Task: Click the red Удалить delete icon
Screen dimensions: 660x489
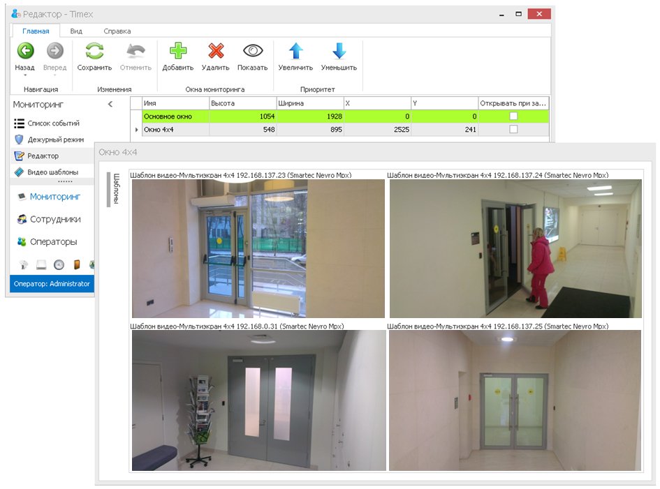Action: 216,52
